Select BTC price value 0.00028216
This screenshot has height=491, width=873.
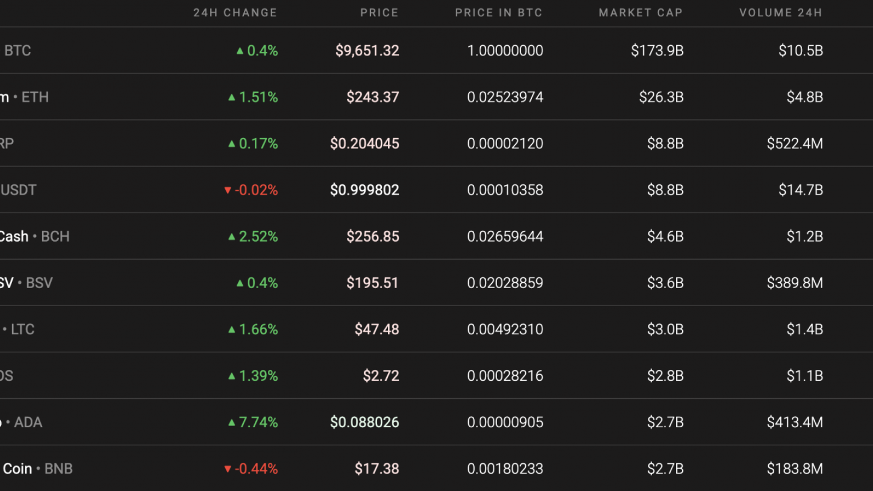point(505,375)
